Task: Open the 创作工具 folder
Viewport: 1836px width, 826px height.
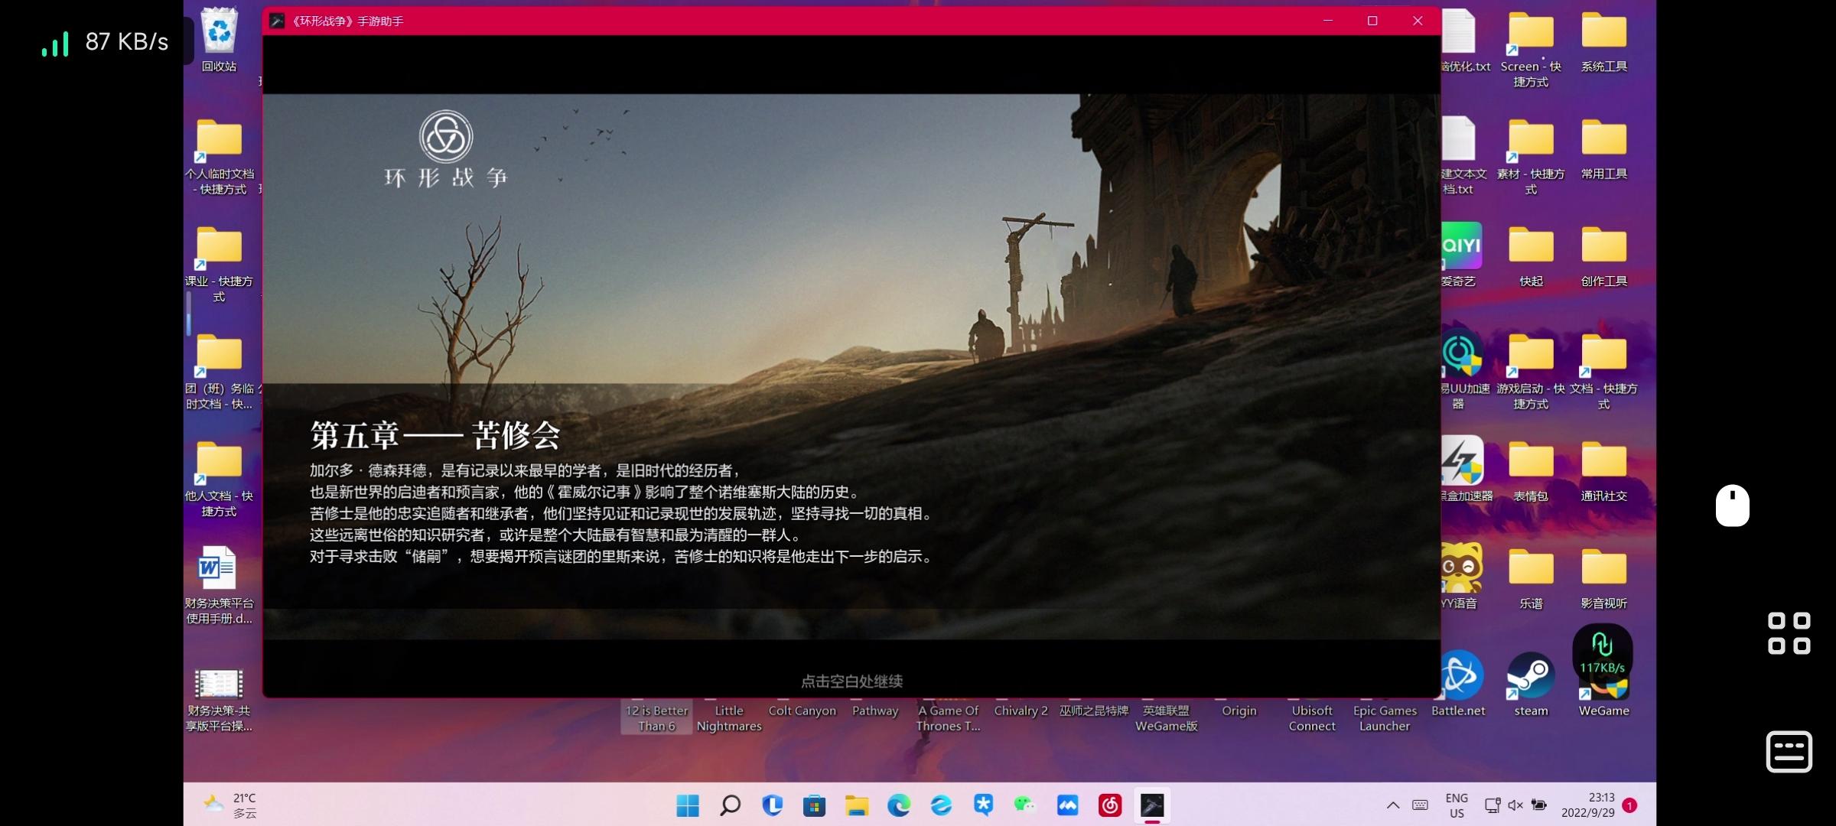Action: point(1603,256)
